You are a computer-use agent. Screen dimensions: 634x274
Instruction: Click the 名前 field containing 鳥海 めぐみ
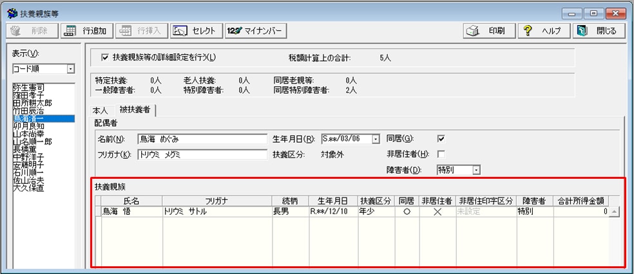pos(202,139)
